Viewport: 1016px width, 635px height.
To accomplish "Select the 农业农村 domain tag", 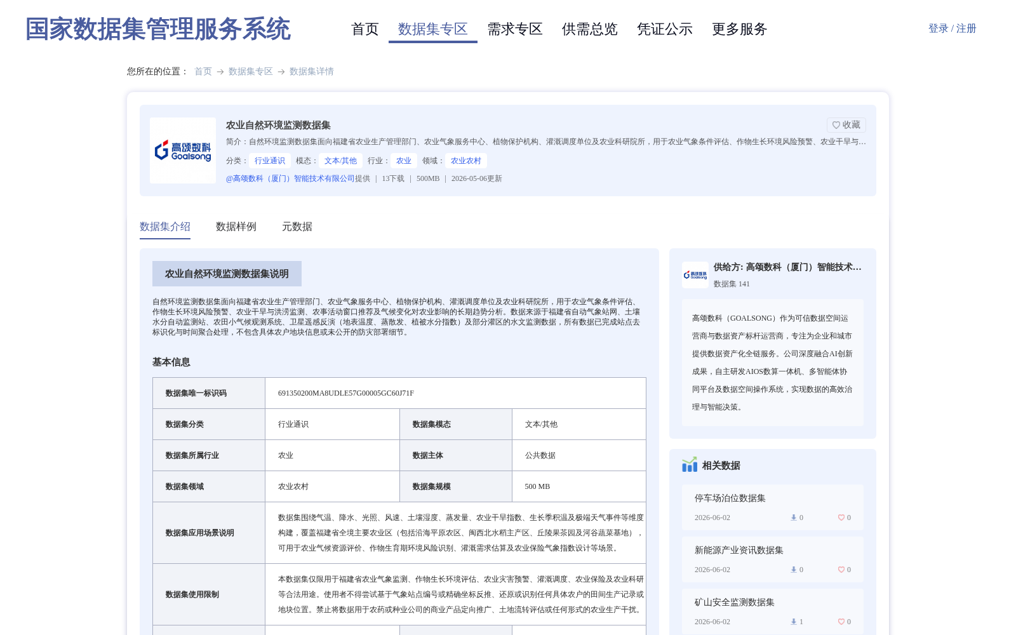I will tap(466, 161).
